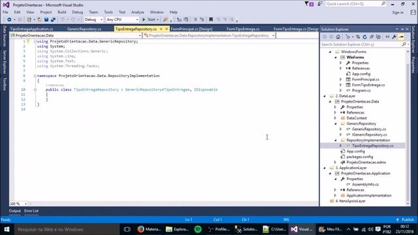
Task: Click the lightbulb quick actions icon on line 1
Action: click(x=28, y=41)
